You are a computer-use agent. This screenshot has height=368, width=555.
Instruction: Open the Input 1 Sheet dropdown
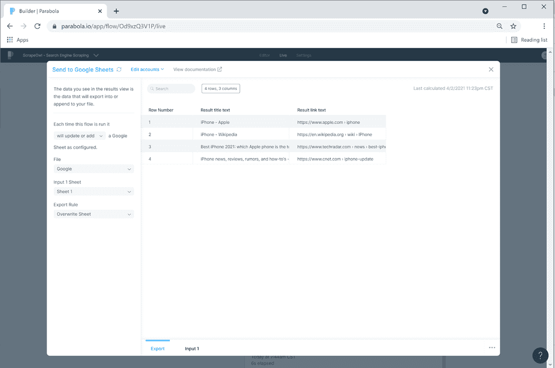[x=94, y=191]
